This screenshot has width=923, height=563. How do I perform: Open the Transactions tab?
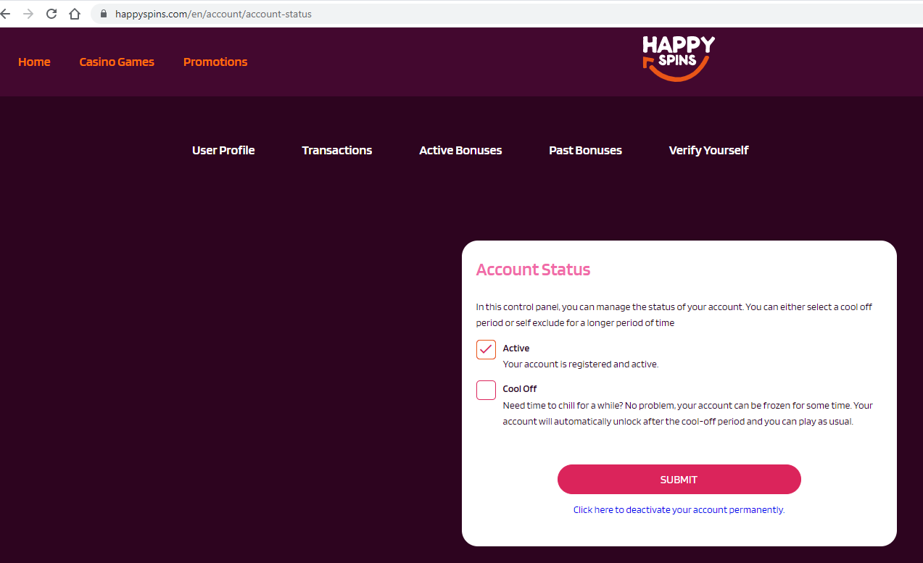(x=337, y=151)
